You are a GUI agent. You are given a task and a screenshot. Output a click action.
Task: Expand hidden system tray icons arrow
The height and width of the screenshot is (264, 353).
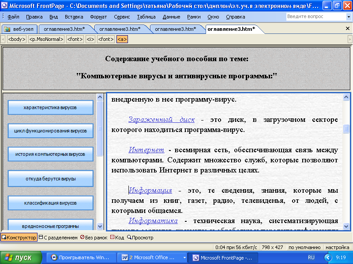tap(327, 257)
